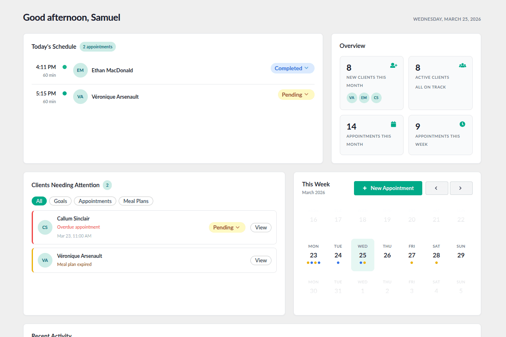Click Ethan MacDonald's EM avatar
Viewport: 506px width, 337px height.
coord(80,70)
